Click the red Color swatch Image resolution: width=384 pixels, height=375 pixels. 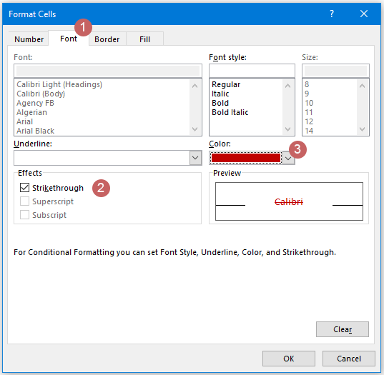click(x=246, y=158)
